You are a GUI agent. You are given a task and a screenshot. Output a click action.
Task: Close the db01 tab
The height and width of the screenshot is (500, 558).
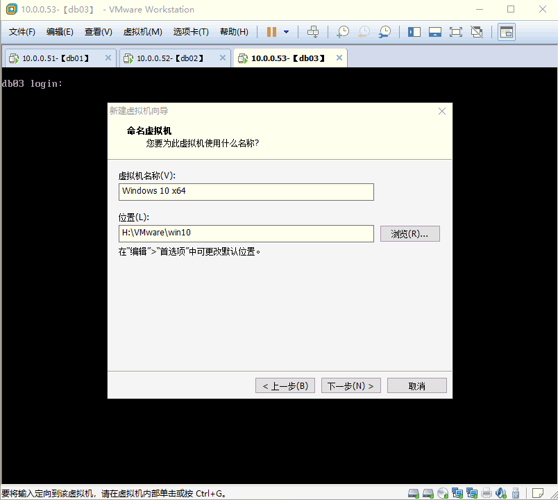click(x=108, y=58)
